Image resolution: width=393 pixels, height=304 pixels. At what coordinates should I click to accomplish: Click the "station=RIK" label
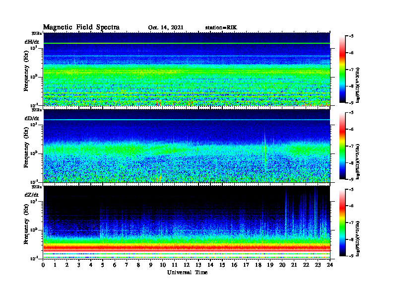[221, 28]
